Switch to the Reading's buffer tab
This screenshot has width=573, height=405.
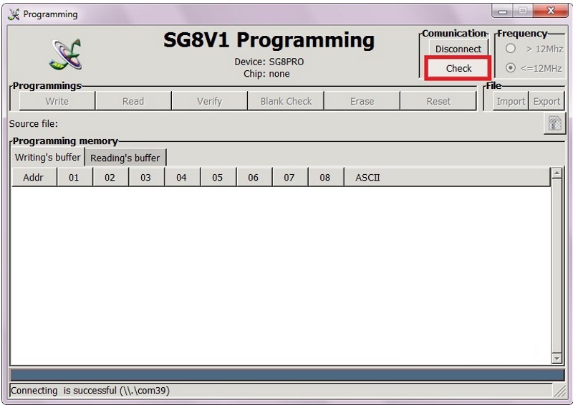[125, 158]
